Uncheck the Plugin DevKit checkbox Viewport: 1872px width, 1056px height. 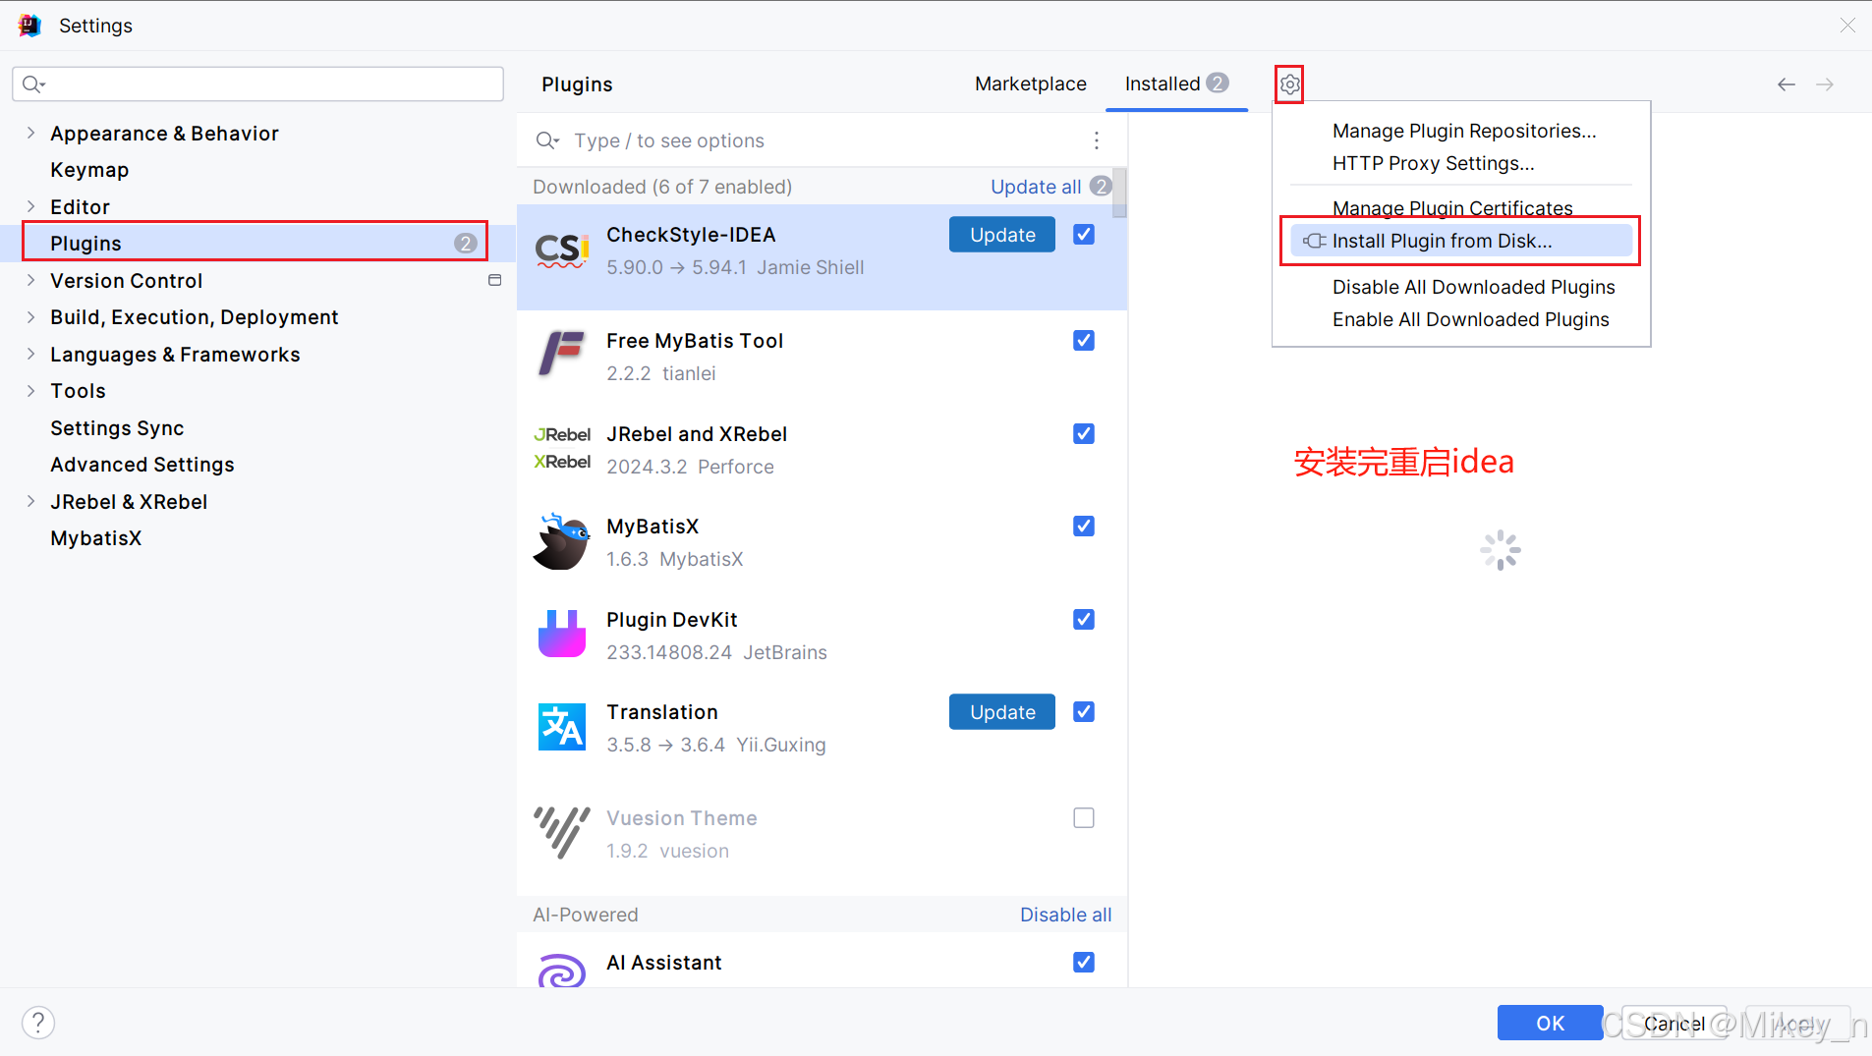tap(1084, 619)
